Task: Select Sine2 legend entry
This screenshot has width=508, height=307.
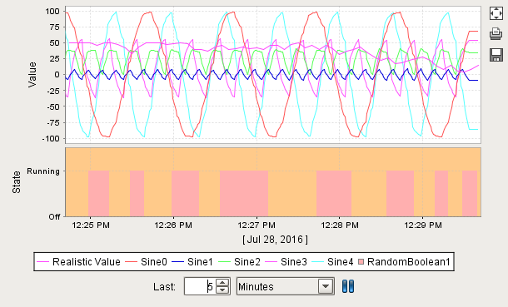Action: point(239,261)
